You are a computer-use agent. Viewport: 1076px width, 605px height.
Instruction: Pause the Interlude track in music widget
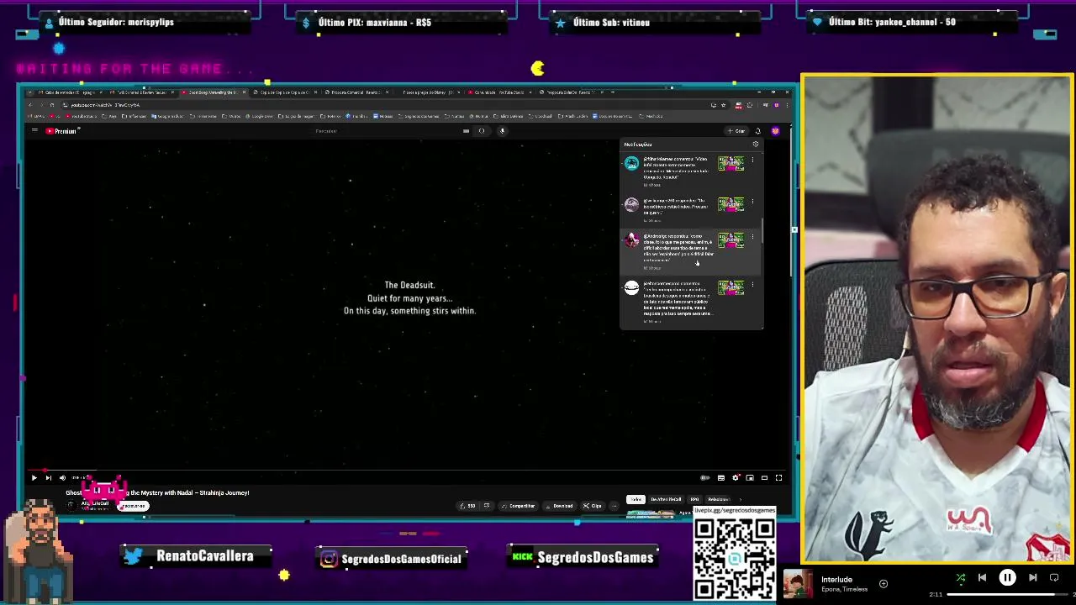pyautogui.click(x=1007, y=578)
